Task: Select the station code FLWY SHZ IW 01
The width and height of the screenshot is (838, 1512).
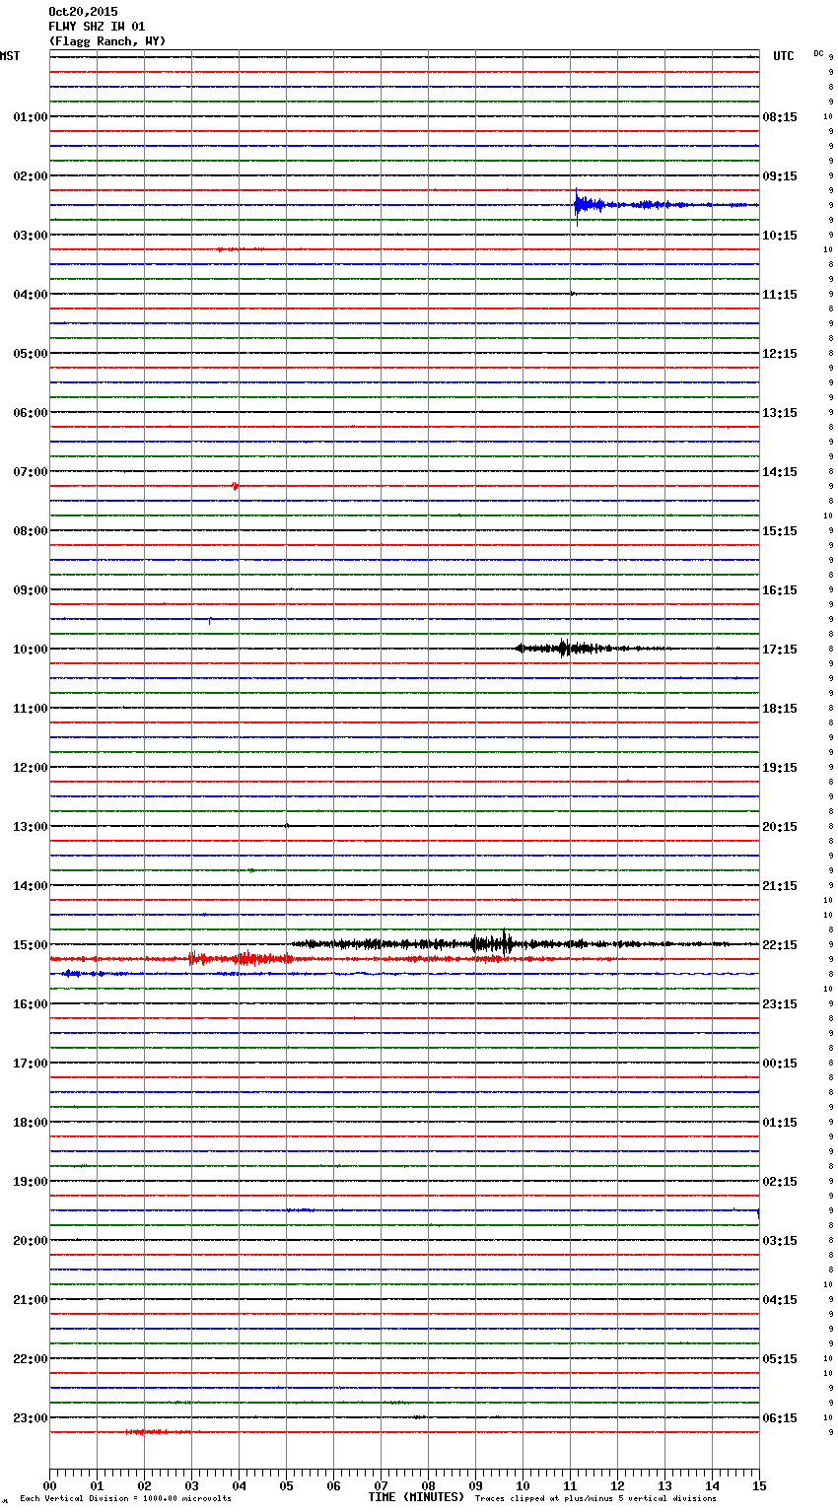Action: tap(97, 27)
